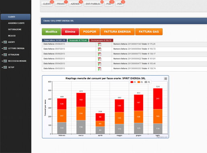Click marzo orange F2 bar segment 154
This screenshot has height=153, width=207.
point(81,114)
